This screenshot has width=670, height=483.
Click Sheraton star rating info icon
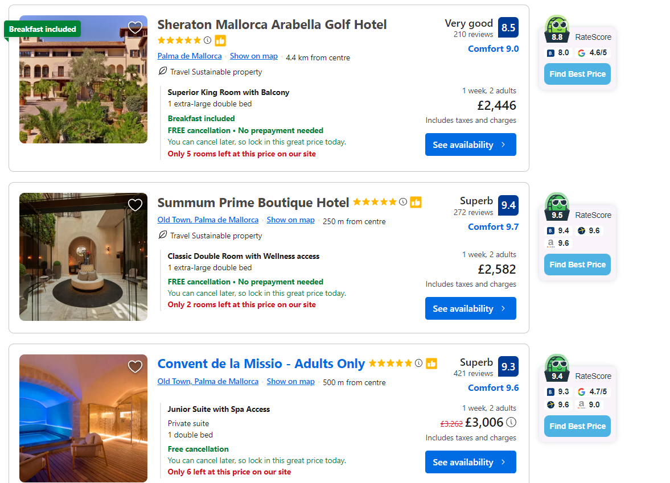(x=207, y=40)
